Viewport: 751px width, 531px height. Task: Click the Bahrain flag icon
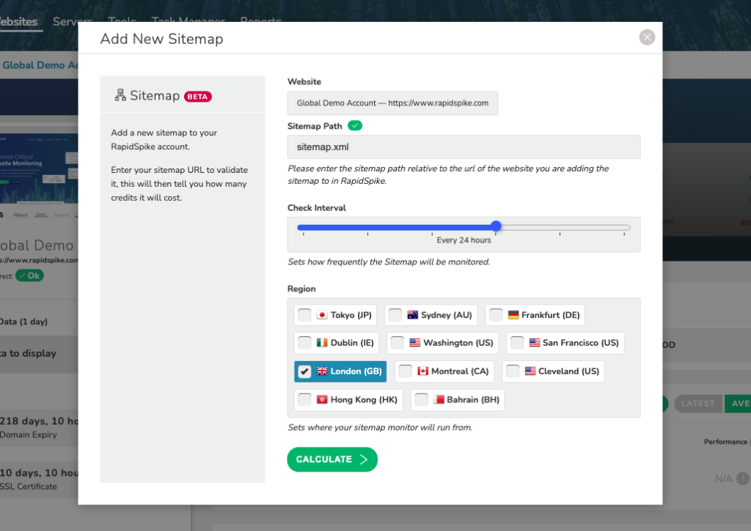439,399
